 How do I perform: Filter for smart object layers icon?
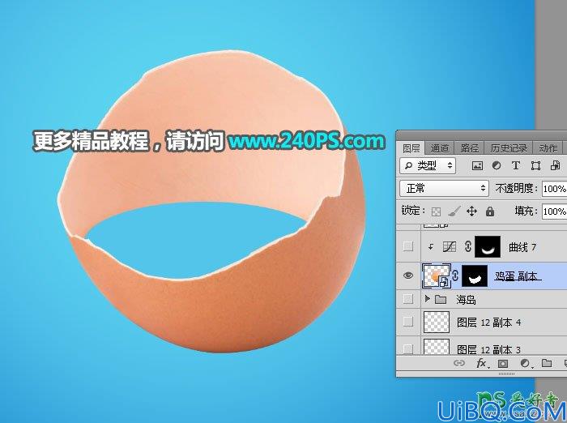(x=555, y=166)
